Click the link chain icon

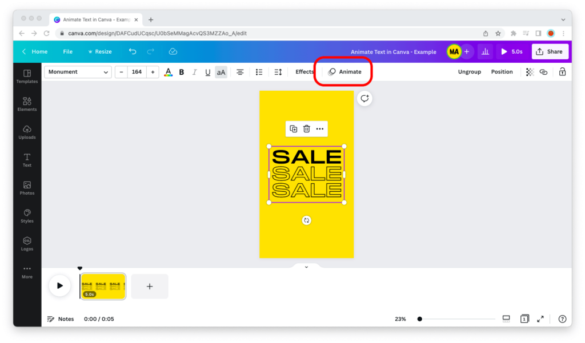point(544,72)
